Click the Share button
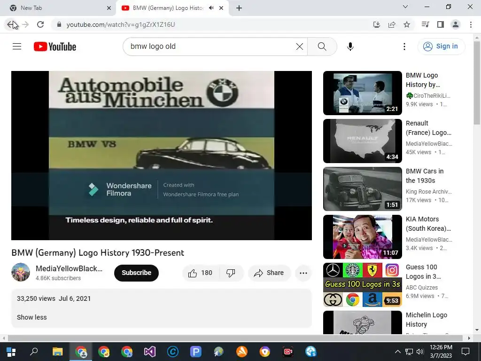 coord(269,273)
